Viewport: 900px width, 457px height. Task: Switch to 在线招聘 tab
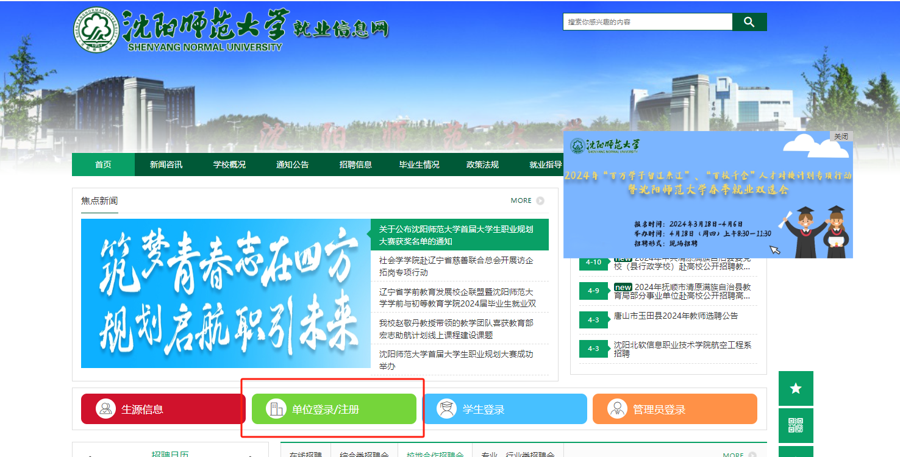tap(305, 455)
